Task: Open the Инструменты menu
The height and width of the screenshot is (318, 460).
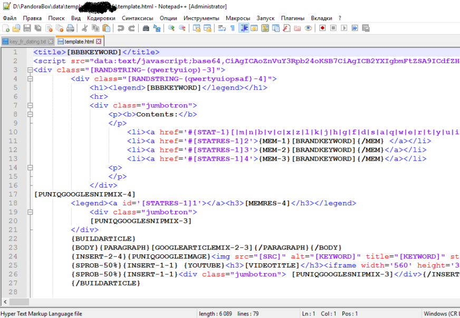Action: [x=202, y=18]
